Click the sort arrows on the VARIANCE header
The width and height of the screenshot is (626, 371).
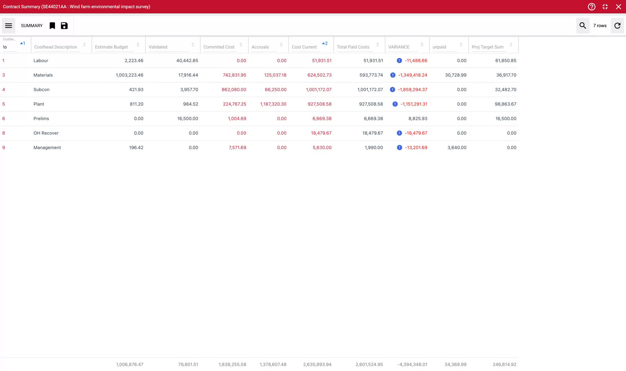point(422,45)
